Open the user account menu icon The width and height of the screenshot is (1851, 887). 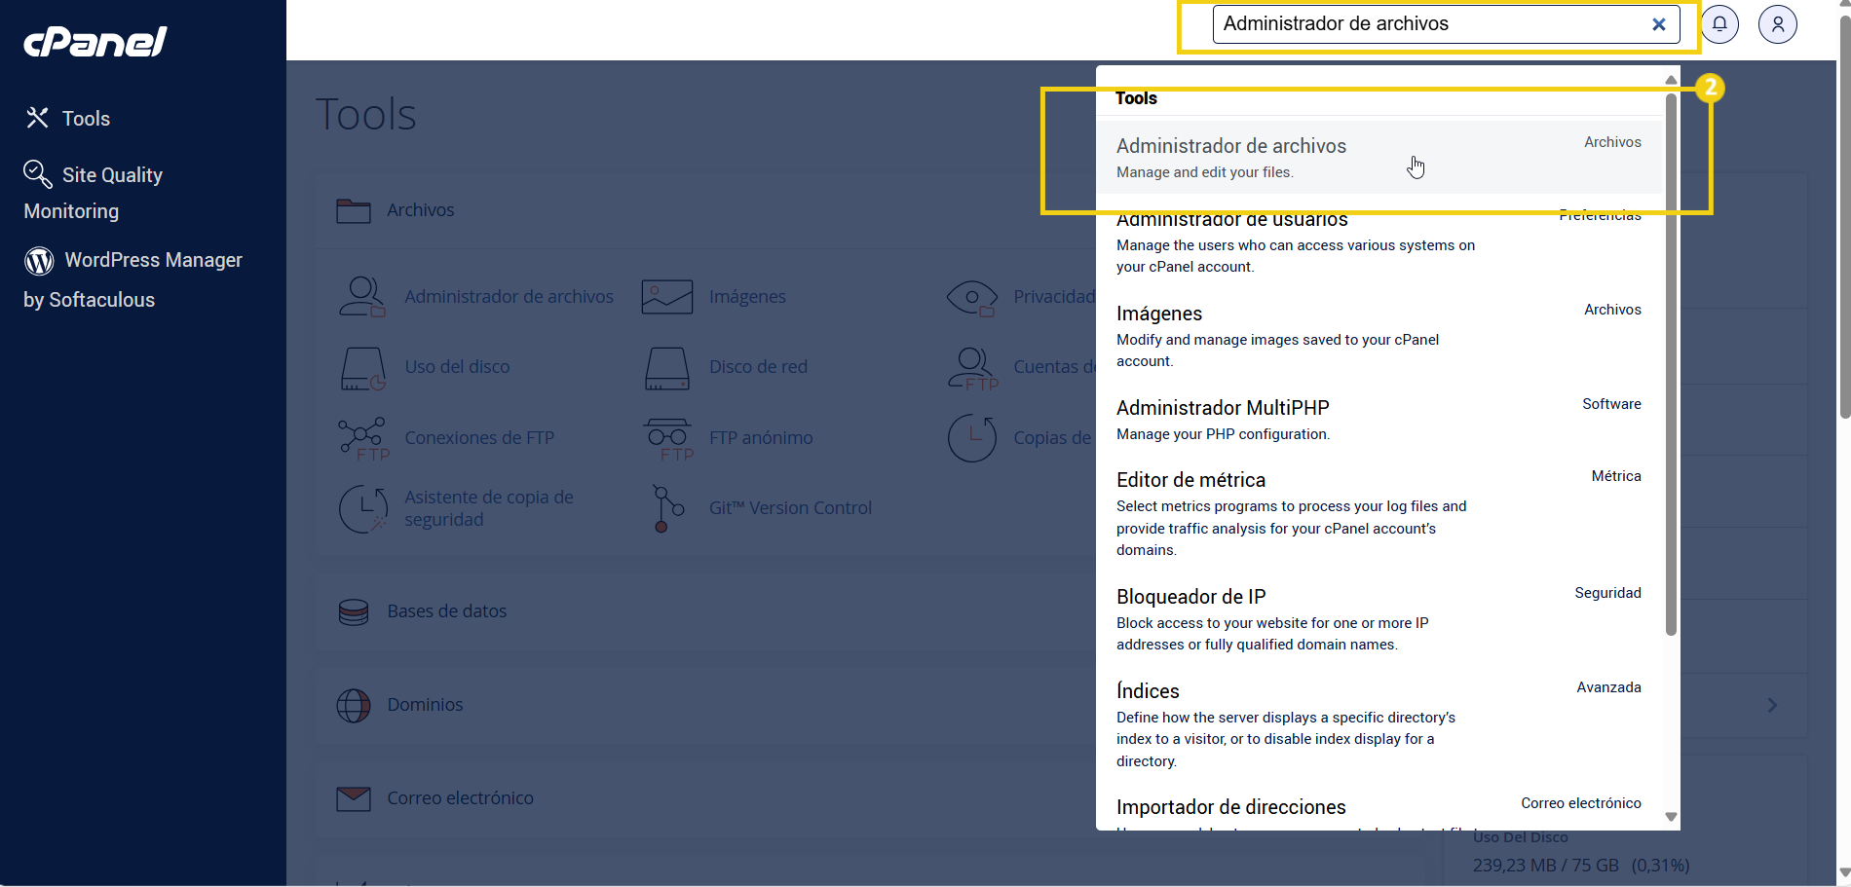1778,24
